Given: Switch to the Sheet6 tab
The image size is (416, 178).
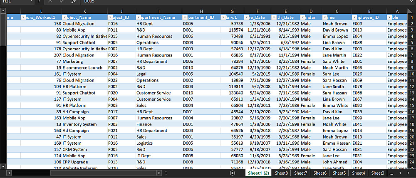Looking at the screenshot, I should [320, 173].
